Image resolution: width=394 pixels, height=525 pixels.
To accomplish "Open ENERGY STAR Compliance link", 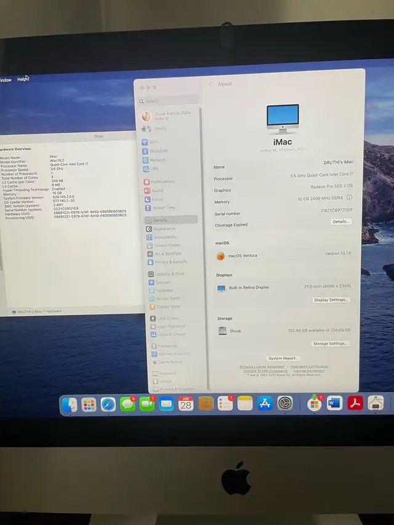I will coord(265,371).
